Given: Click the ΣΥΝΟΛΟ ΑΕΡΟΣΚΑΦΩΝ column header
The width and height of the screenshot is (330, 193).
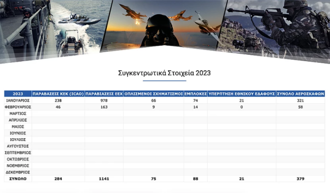Looking at the screenshot, I should click(300, 94).
